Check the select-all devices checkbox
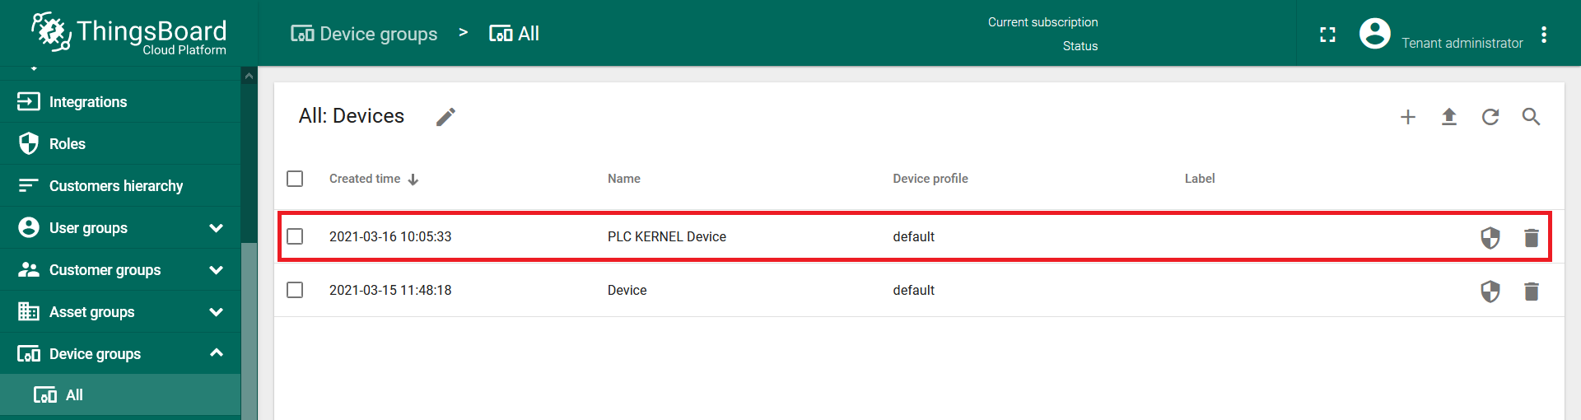The width and height of the screenshot is (1581, 420). pyautogui.click(x=295, y=179)
